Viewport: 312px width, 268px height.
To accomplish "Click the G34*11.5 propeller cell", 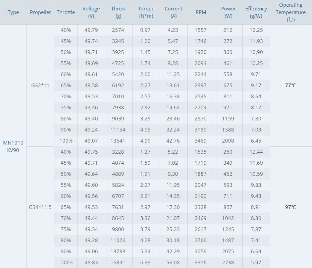I will 40,207.
